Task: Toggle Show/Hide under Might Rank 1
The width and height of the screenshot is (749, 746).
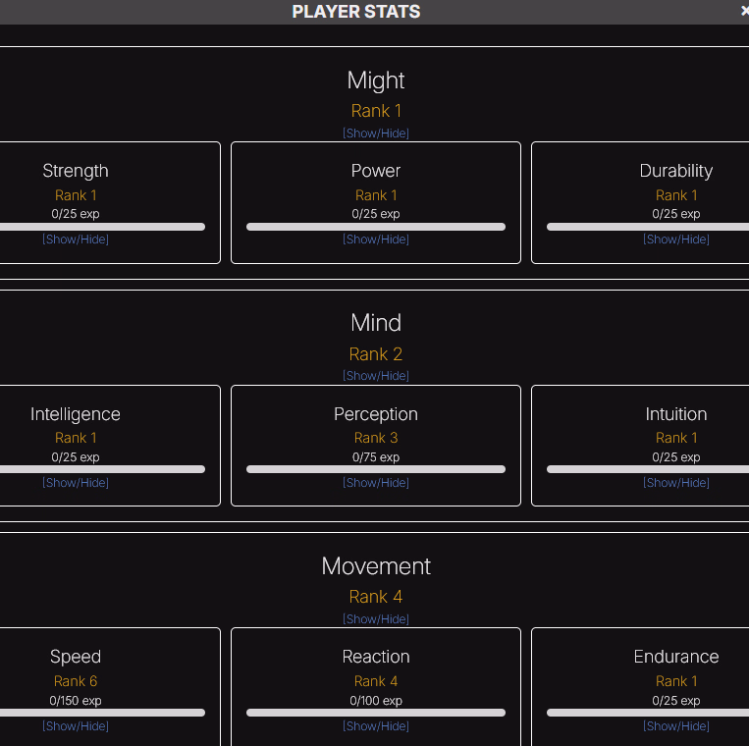Action: coord(376,133)
